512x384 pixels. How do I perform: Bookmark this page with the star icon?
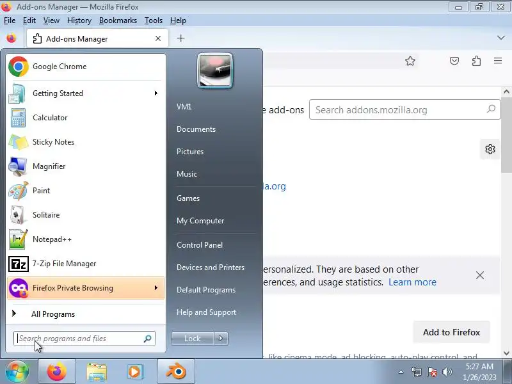pyautogui.click(x=410, y=61)
